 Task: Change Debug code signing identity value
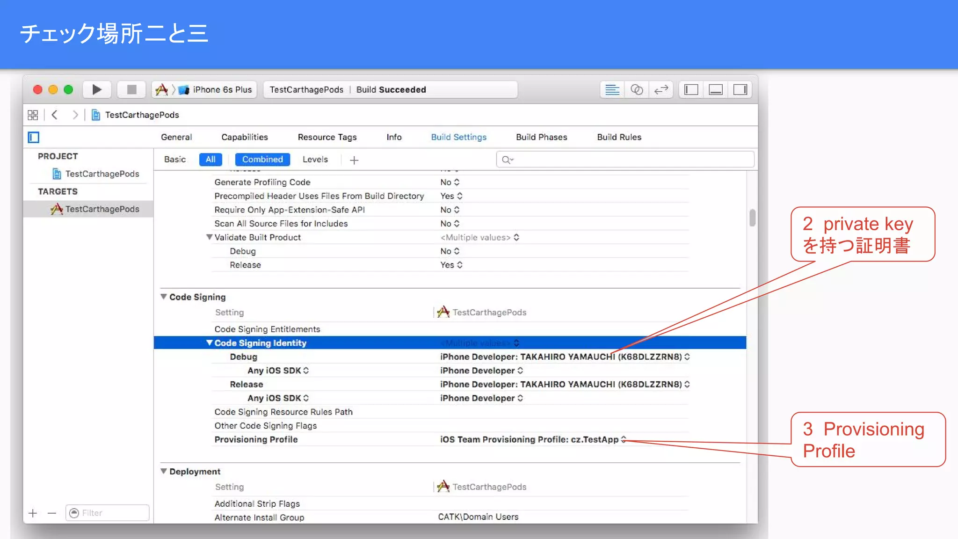click(x=565, y=357)
